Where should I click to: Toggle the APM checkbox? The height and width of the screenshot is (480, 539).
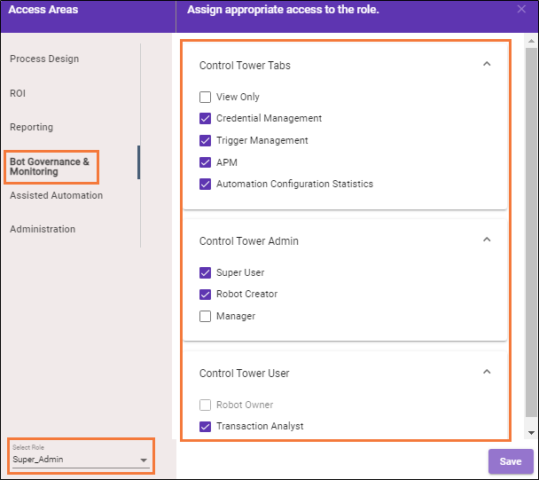206,162
